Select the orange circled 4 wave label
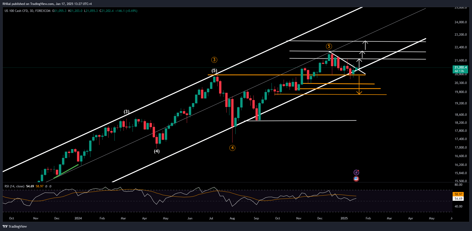Screen dimensions: 472x231 click(232, 148)
